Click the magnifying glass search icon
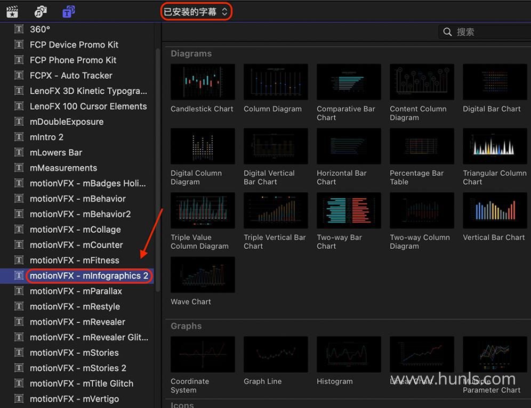This screenshot has height=408, width=531. click(447, 32)
